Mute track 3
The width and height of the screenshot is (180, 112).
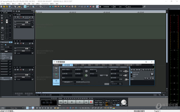click(x=18, y=70)
